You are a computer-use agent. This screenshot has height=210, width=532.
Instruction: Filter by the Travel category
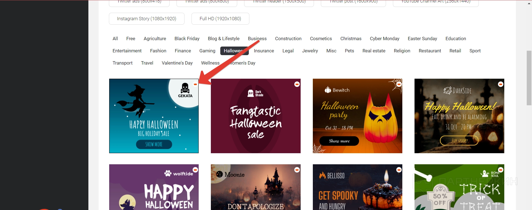pos(147,63)
